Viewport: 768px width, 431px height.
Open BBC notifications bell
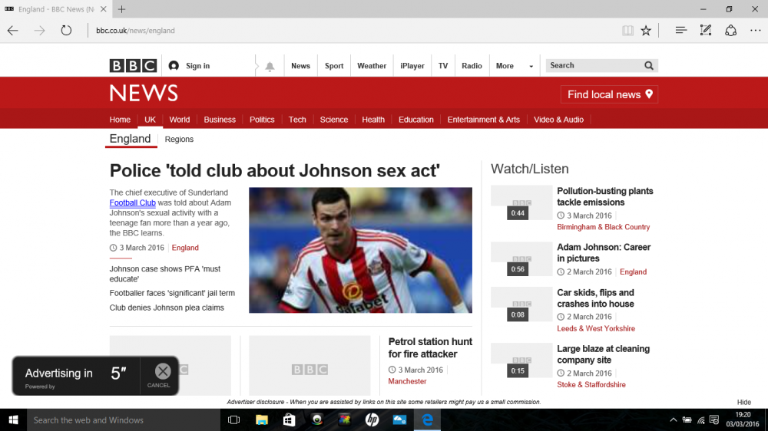(270, 67)
